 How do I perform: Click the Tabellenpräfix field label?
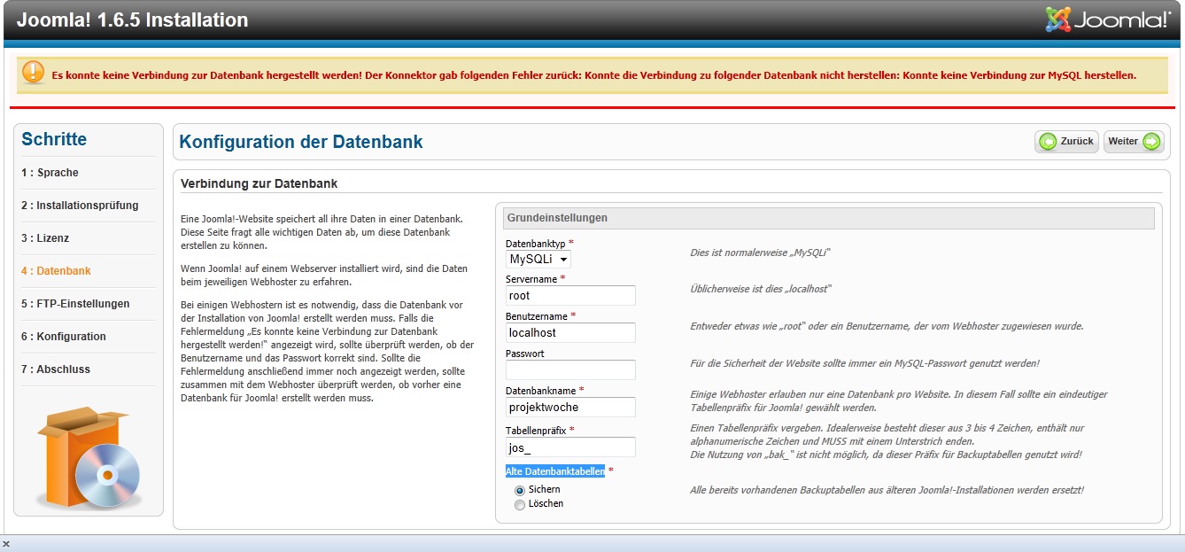pos(537,431)
